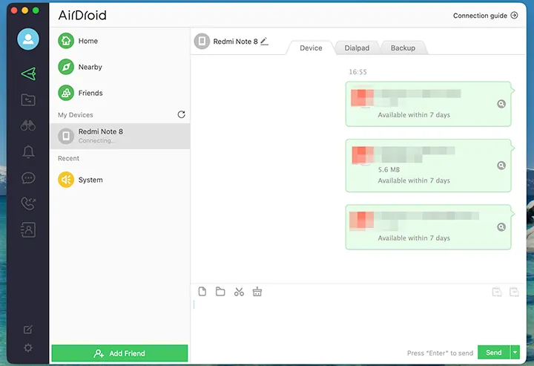Click Connection guide arrow icon

(514, 16)
